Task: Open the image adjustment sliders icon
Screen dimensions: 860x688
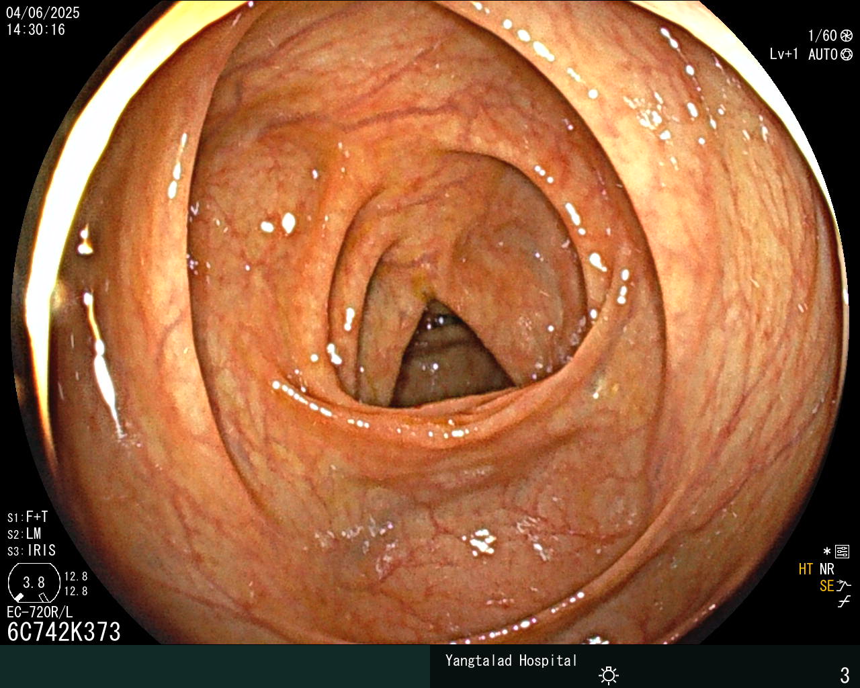Action: [x=843, y=552]
